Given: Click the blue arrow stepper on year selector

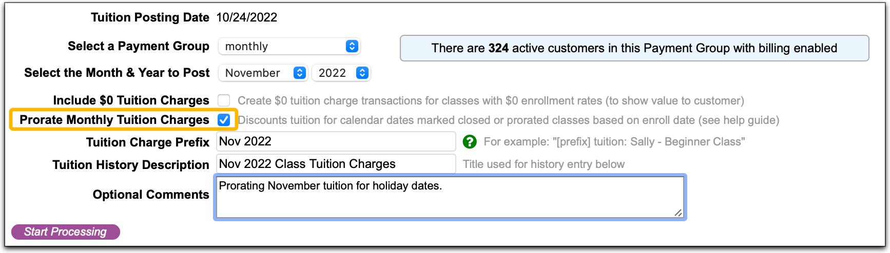Looking at the screenshot, I should click(x=362, y=73).
